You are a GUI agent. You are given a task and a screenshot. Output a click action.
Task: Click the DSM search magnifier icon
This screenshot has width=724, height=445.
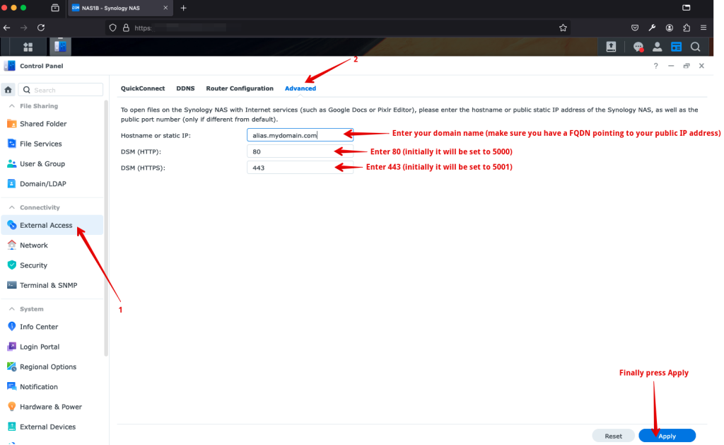click(x=696, y=47)
